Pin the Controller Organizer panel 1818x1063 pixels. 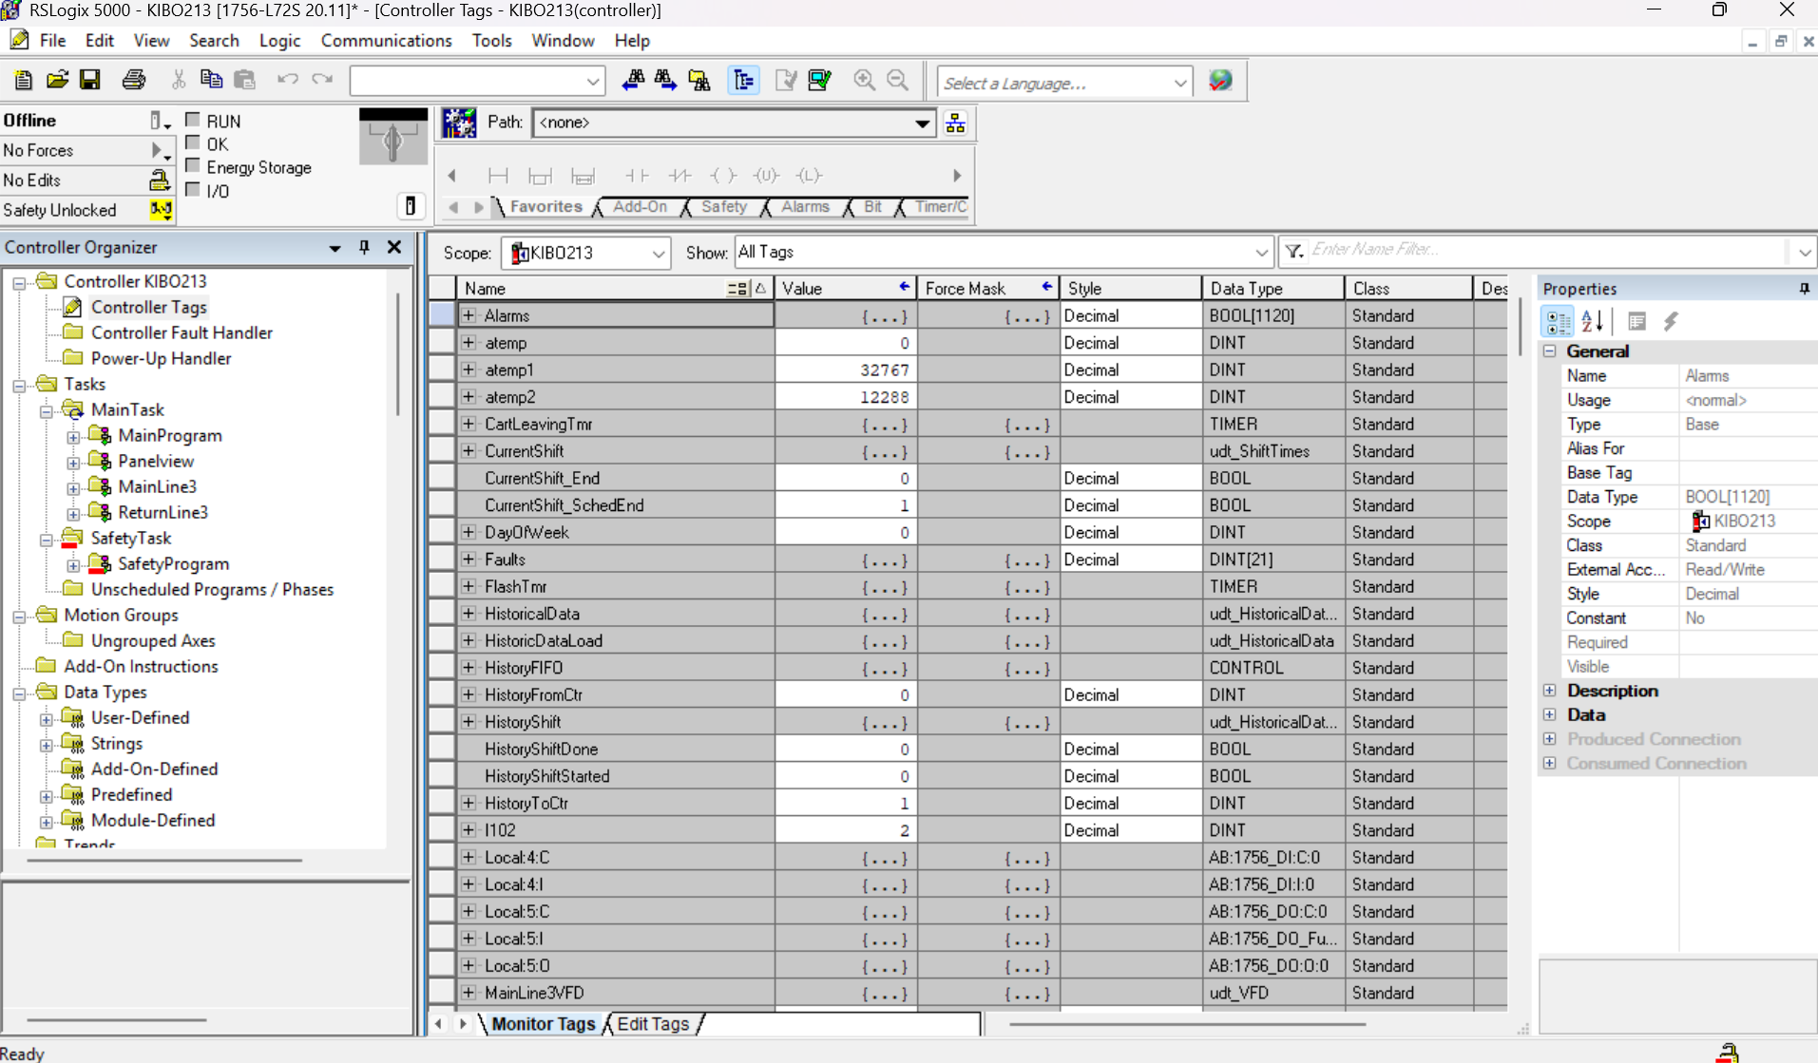(x=364, y=247)
